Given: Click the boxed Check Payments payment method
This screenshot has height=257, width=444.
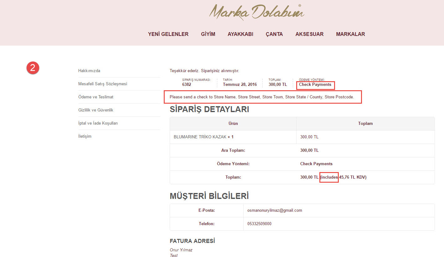Looking at the screenshot, I should click(315, 85).
